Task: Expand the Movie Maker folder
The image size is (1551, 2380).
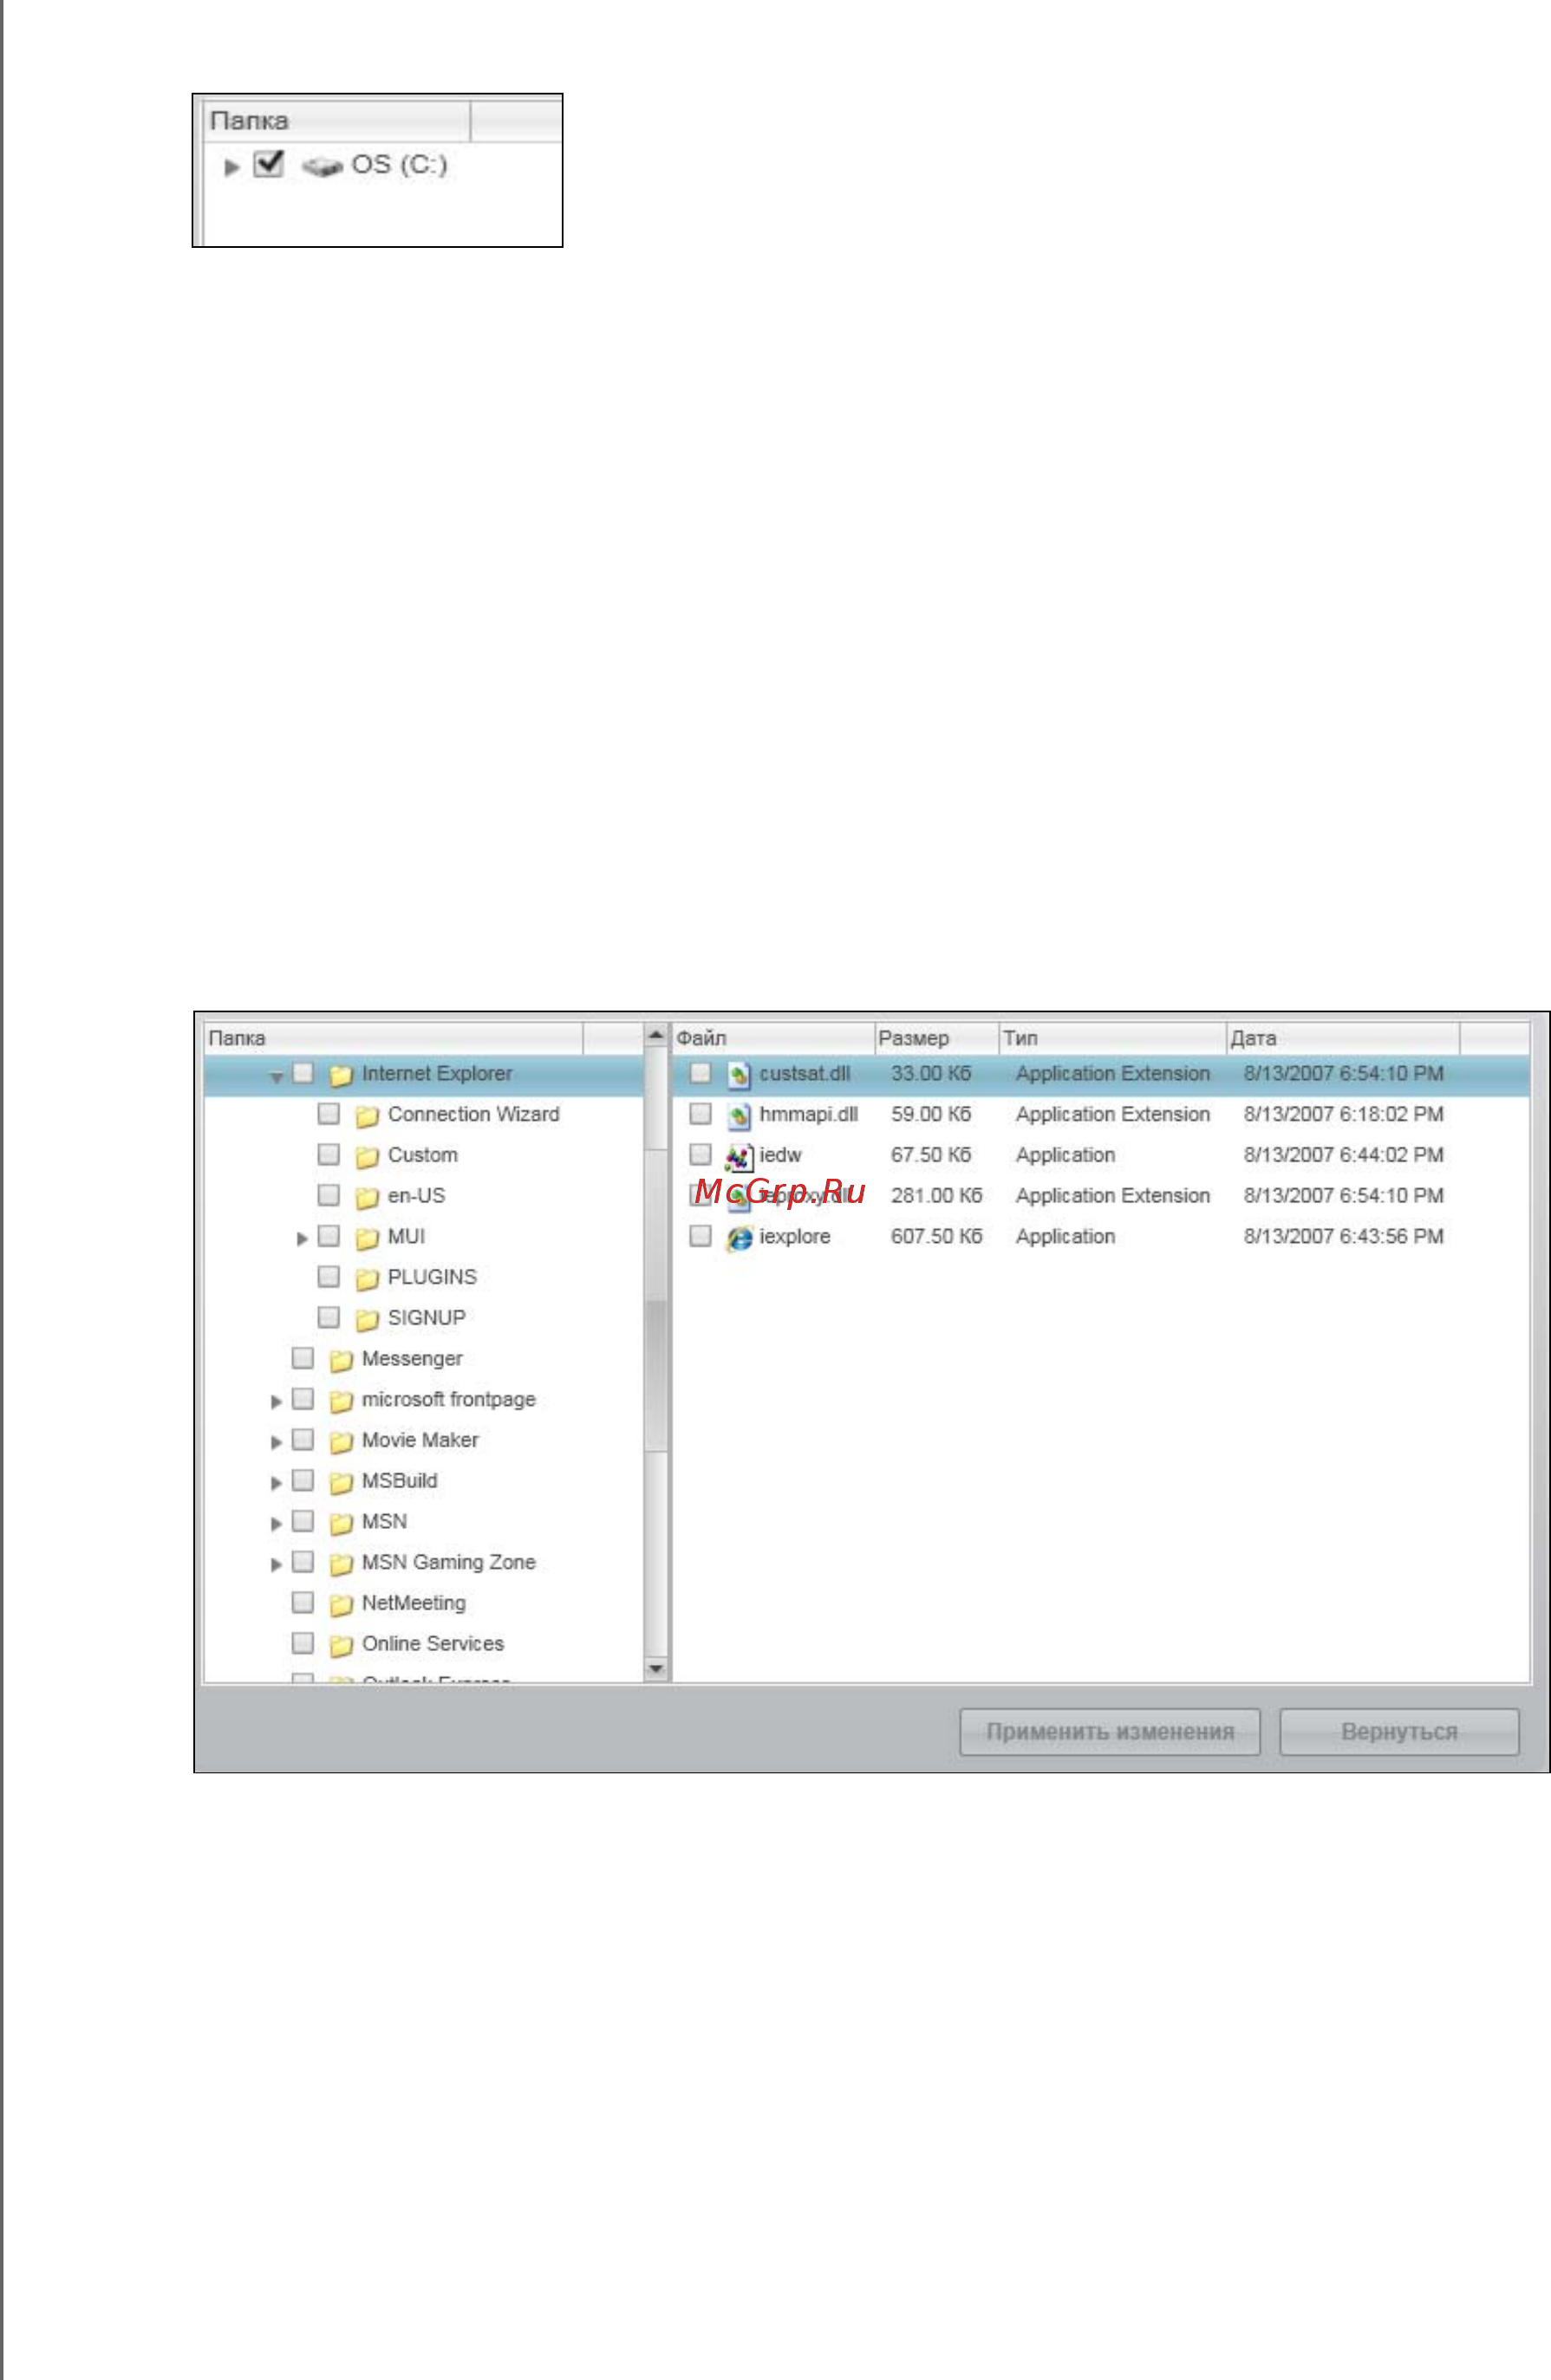Action: click(276, 1442)
